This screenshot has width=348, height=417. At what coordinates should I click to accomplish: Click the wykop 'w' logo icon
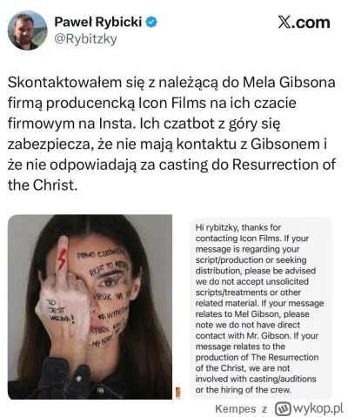283,408
